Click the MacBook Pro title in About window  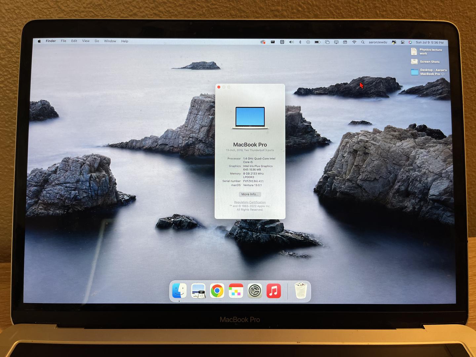pos(250,144)
